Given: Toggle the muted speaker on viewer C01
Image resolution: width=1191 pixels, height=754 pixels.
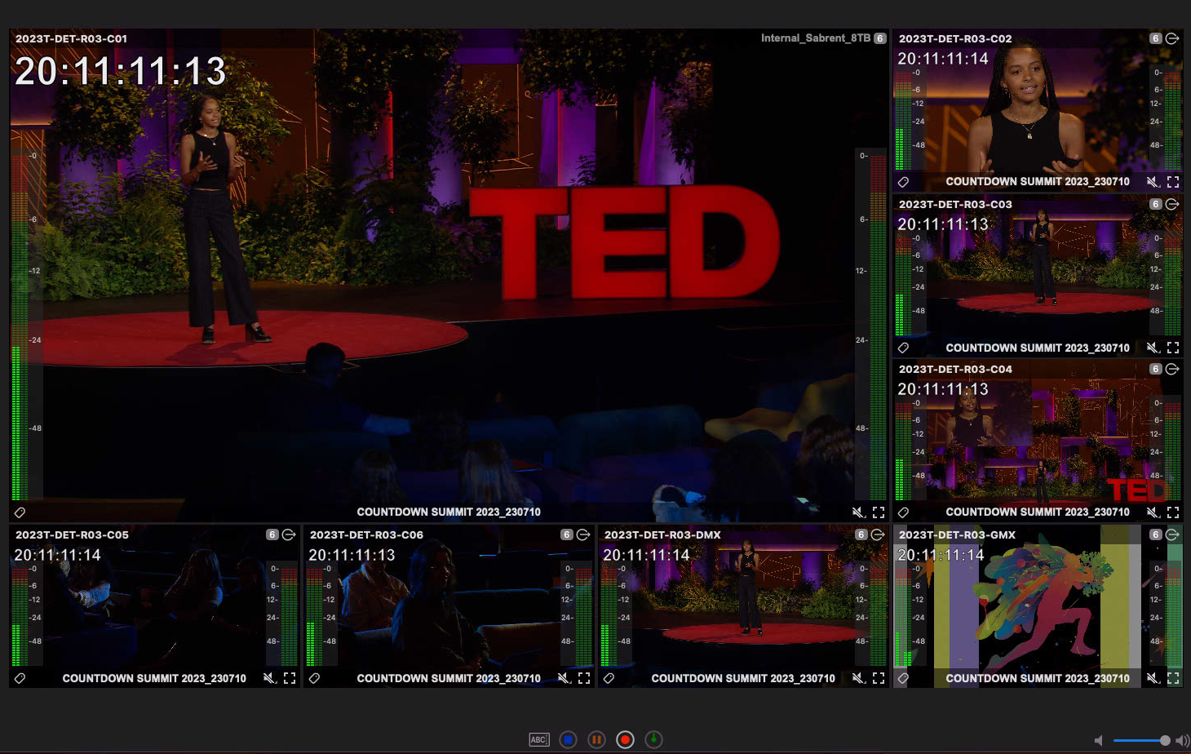Looking at the screenshot, I should click(x=858, y=512).
